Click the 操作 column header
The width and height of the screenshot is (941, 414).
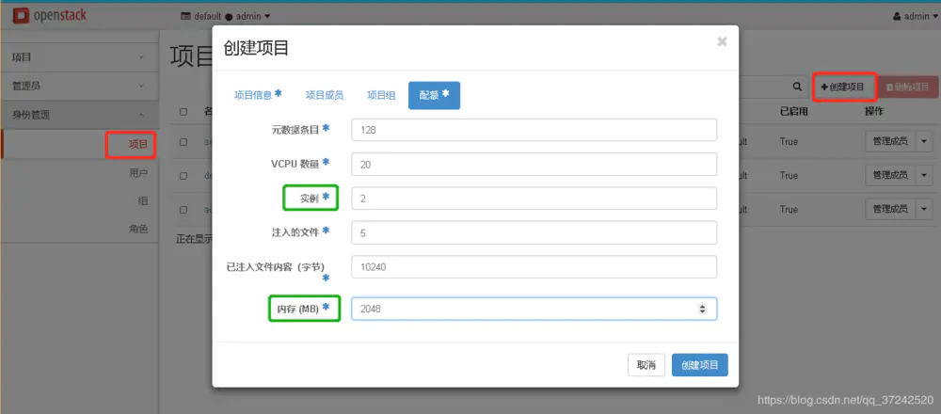click(874, 112)
